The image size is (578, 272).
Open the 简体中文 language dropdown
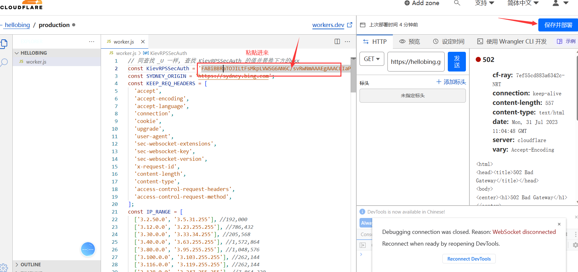(523, 3)
